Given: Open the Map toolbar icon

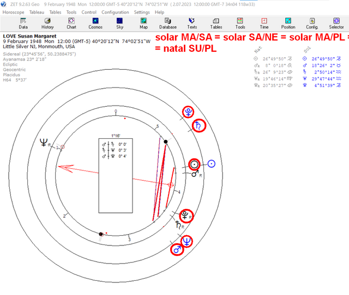Looking at the screenshot, I should [143, 23].
